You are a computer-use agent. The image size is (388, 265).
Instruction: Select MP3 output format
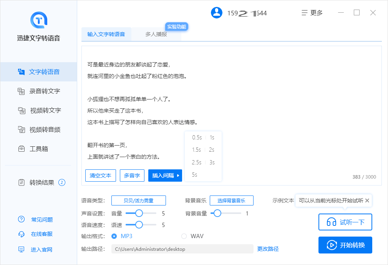(x=114, y=236)
